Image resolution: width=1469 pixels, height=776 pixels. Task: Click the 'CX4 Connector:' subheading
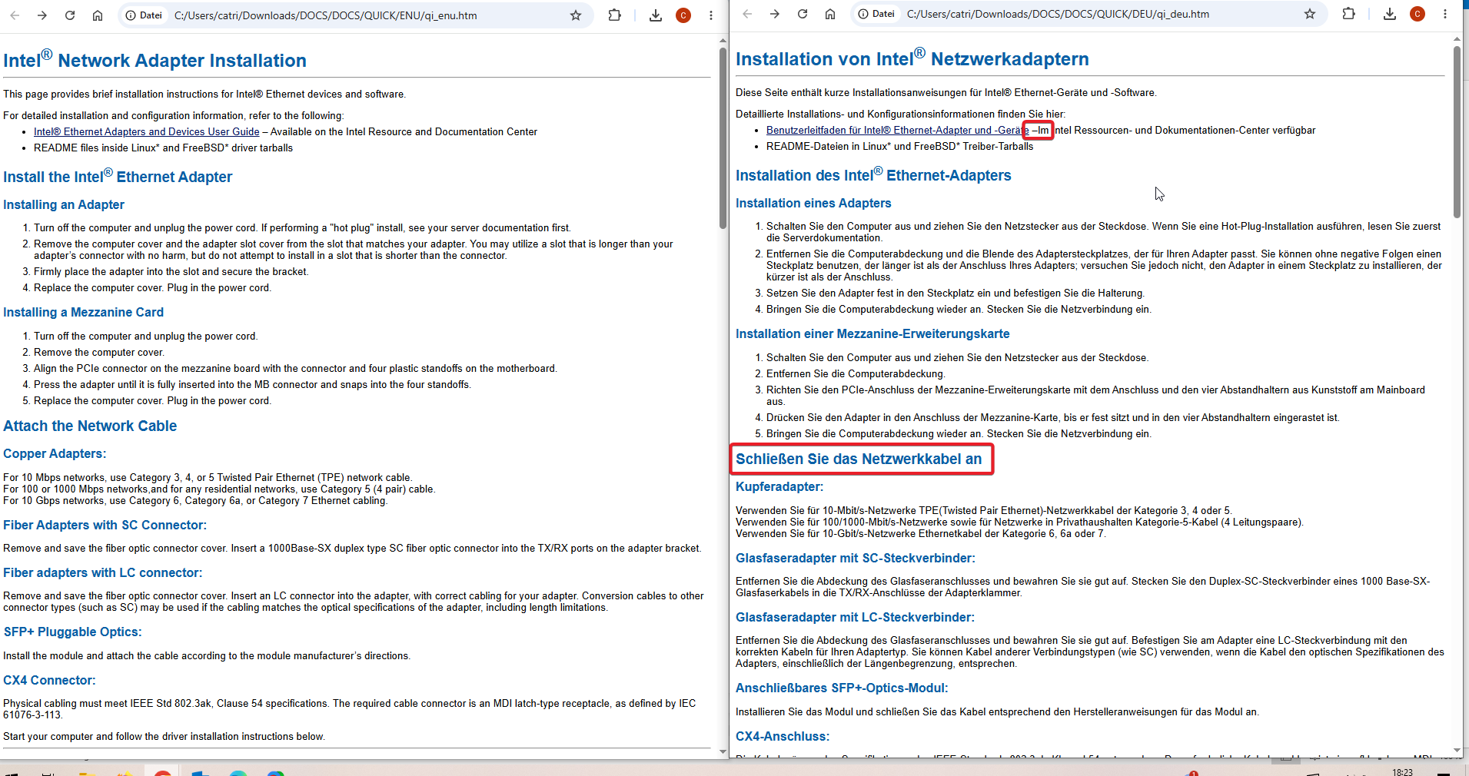(x=49, y=681)
